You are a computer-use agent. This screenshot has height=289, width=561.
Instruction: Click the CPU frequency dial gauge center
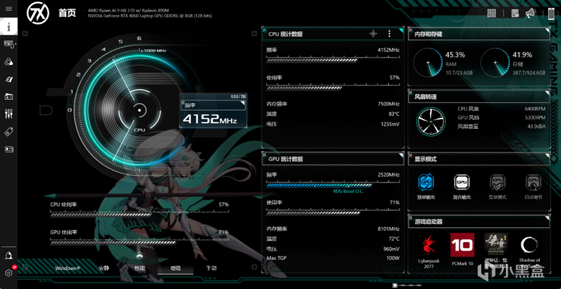point(139,110)
